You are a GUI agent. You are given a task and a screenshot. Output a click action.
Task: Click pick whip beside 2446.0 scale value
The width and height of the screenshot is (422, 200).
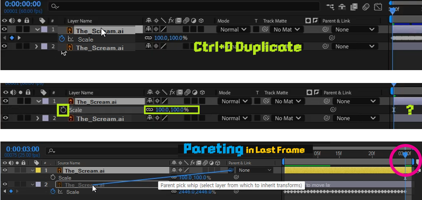pos(236,191)
